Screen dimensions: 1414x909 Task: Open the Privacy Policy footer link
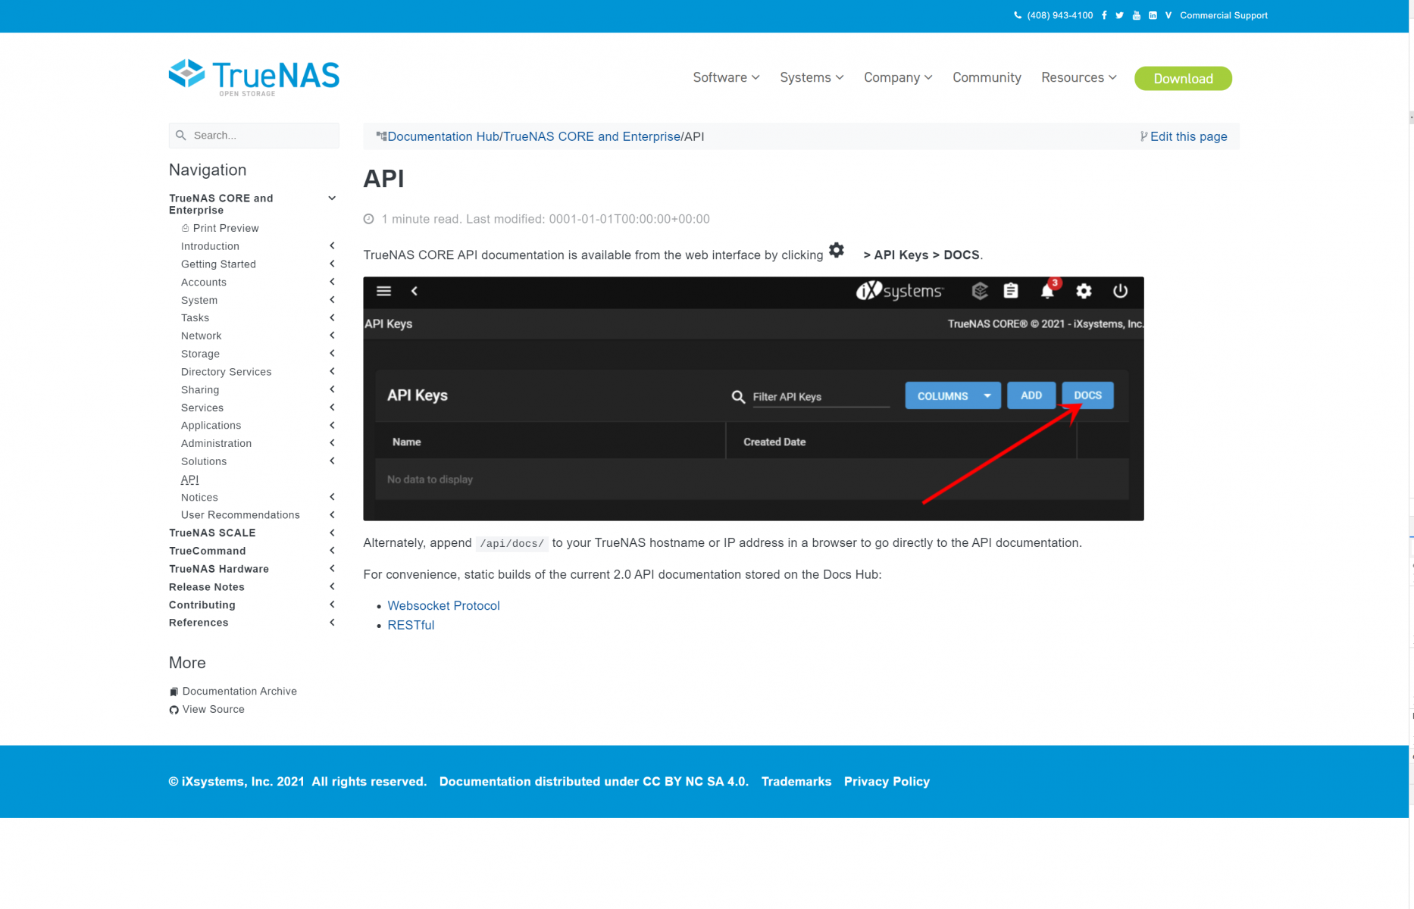click(x=887, y=781)
